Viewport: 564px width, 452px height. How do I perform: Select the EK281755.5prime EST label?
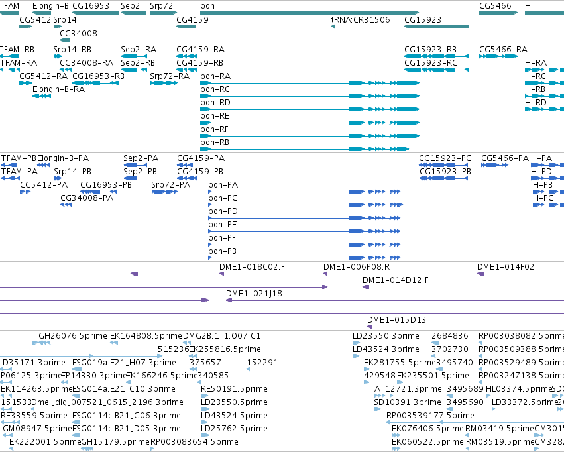pyautogui.click(x=400, y=363)
